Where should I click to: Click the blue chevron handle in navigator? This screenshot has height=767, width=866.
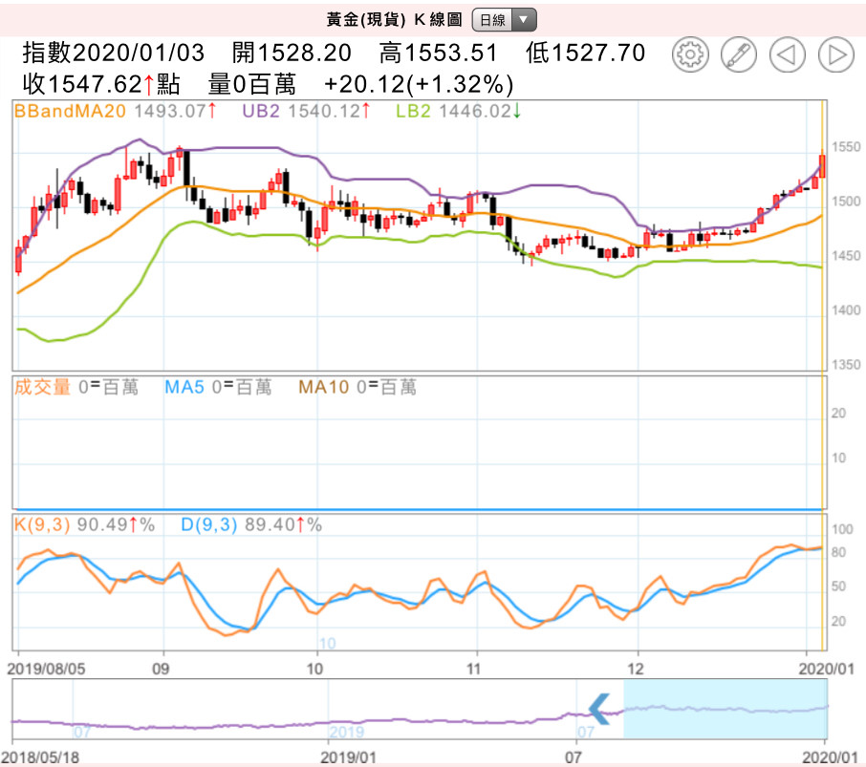click(x=599, y=708)
